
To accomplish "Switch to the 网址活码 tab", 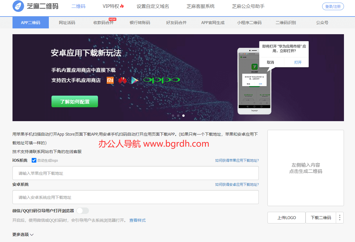I will (x=67, y=23).
